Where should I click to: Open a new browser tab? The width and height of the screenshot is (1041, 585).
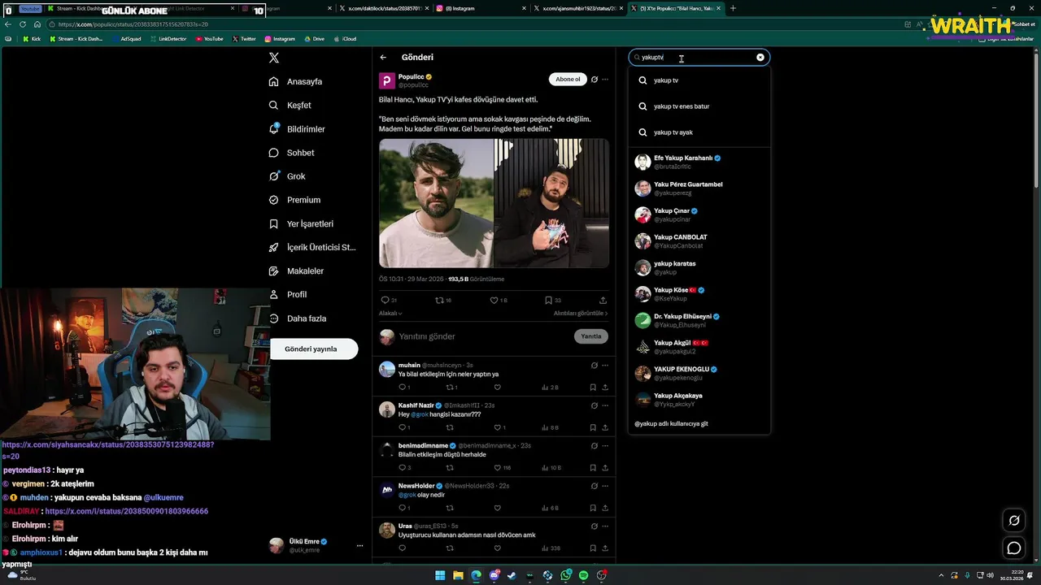click(733, 8)
